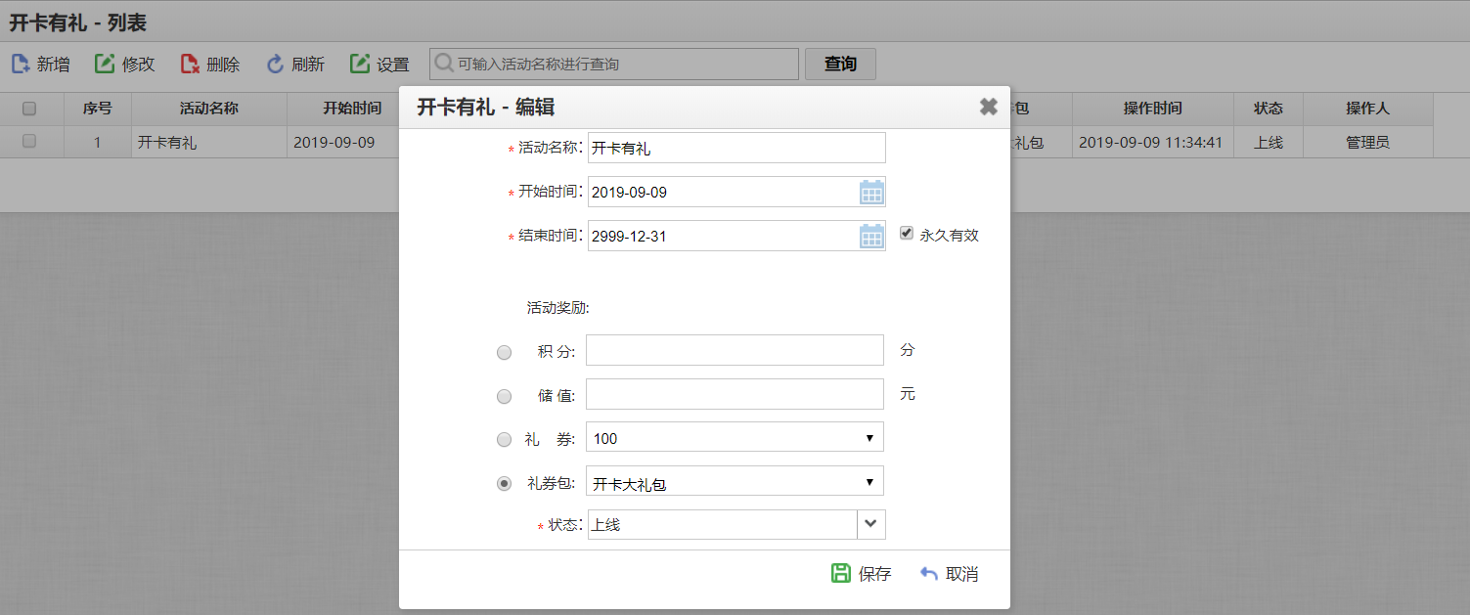Click the 活动名称 input field in dialog
This screenshot has width=1470, height=615.
tap(735, 149)
